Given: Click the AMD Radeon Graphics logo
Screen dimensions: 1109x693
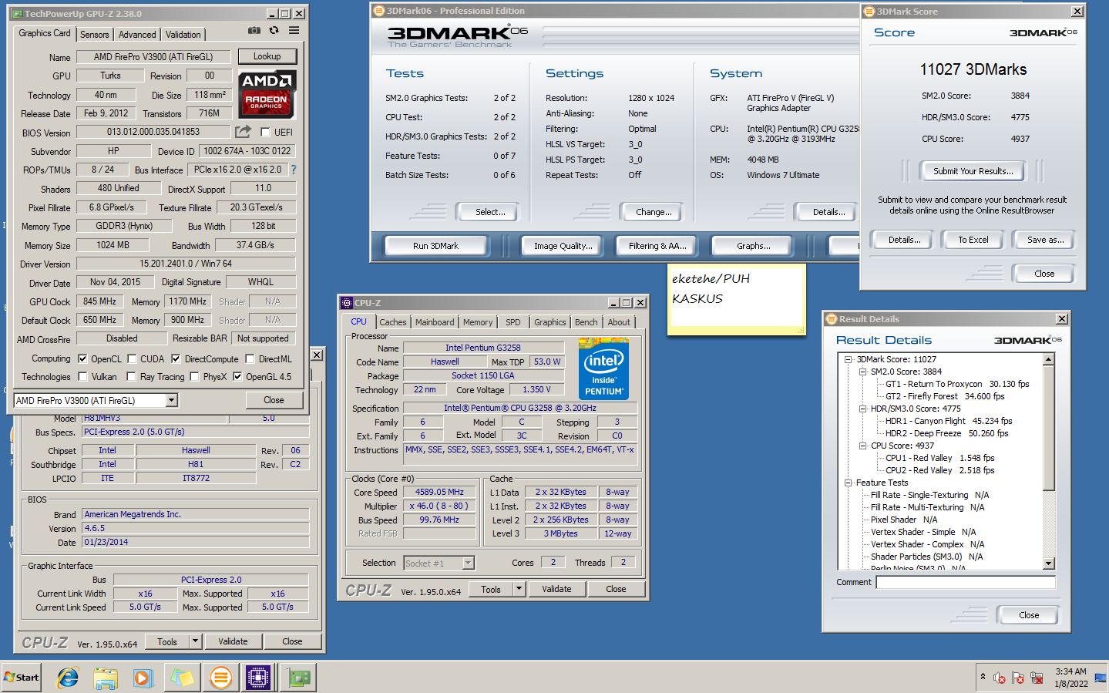Looking at the screenshot, I should (x=267, y=93).
